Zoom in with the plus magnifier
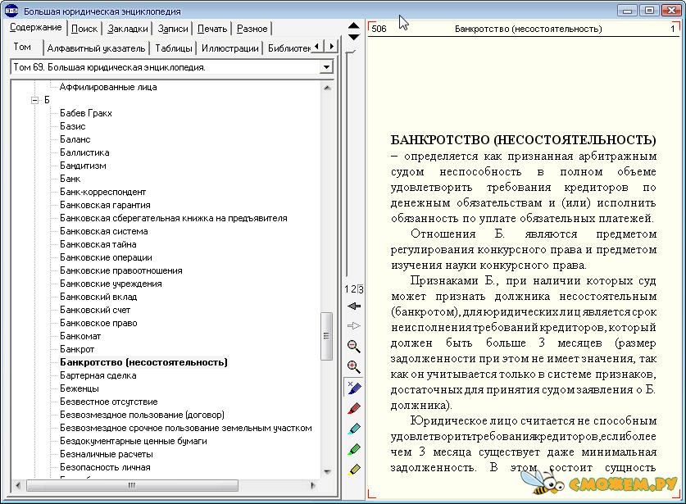The height and width of the screenshot is (504, 686). coord(354,366)
